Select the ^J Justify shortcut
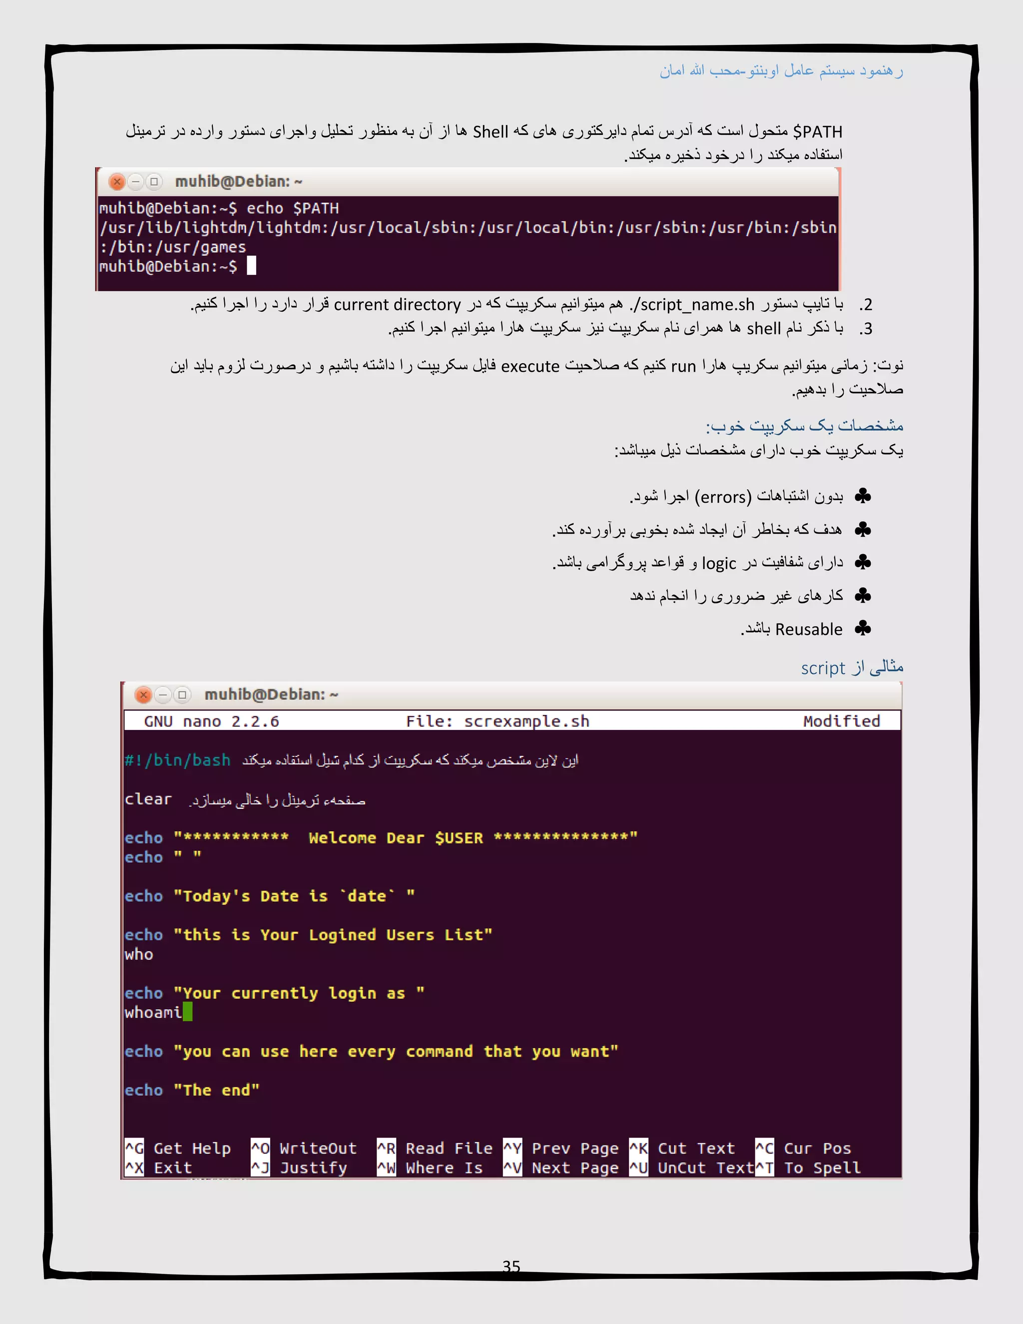Viewport: 1023px width, 1324px height. (299, 1168)
